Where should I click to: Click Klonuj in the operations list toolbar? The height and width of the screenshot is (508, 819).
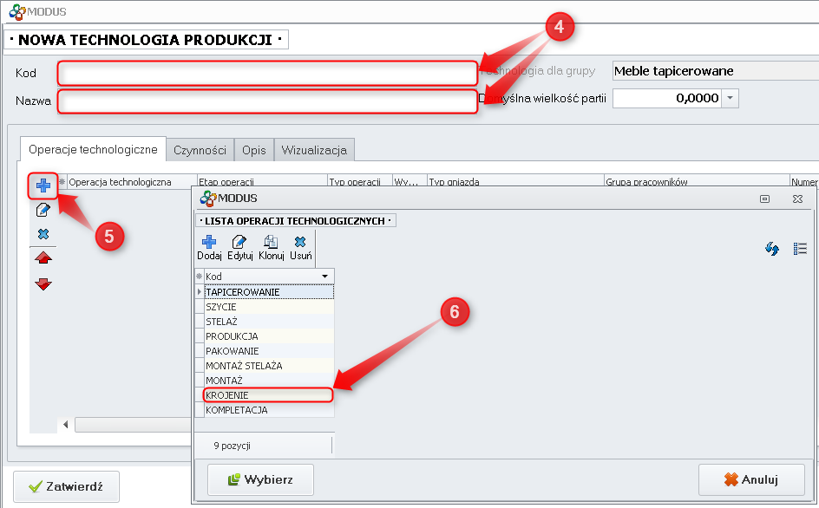(271, 248)
